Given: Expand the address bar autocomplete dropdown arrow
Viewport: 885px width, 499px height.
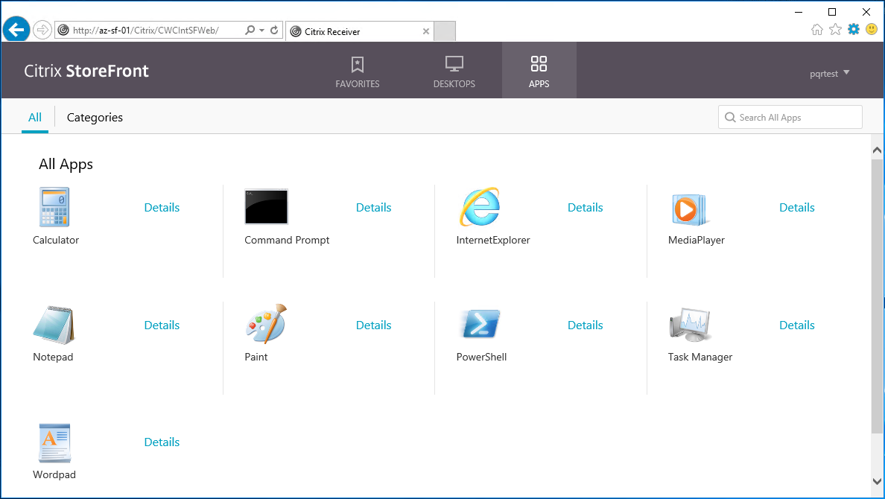Looking at the screenshot, I should click(262, 31).
